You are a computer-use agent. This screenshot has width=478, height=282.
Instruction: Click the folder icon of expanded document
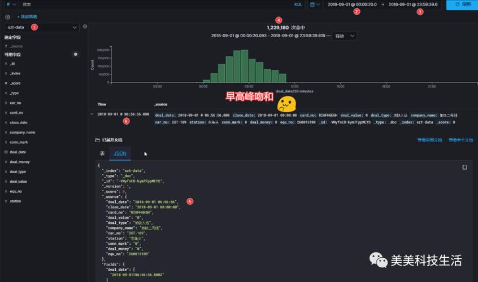pos(97,140)
